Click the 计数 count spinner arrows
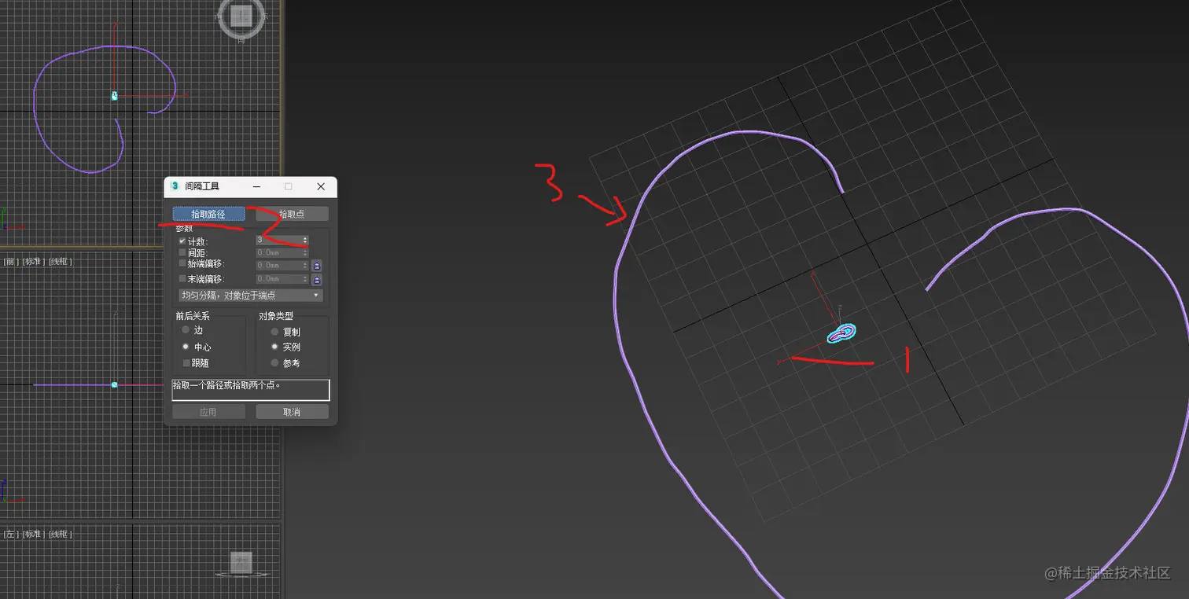The height and width of the screenshot is (599, 1189). click(x=305, y=240)
